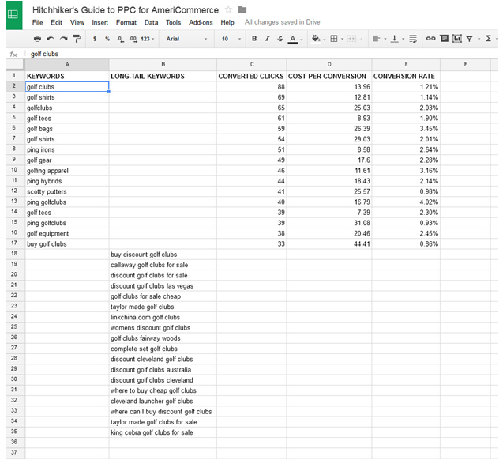Select cell 'discount golf clubs las vegas'
The image size is (503, 464).
163,286
